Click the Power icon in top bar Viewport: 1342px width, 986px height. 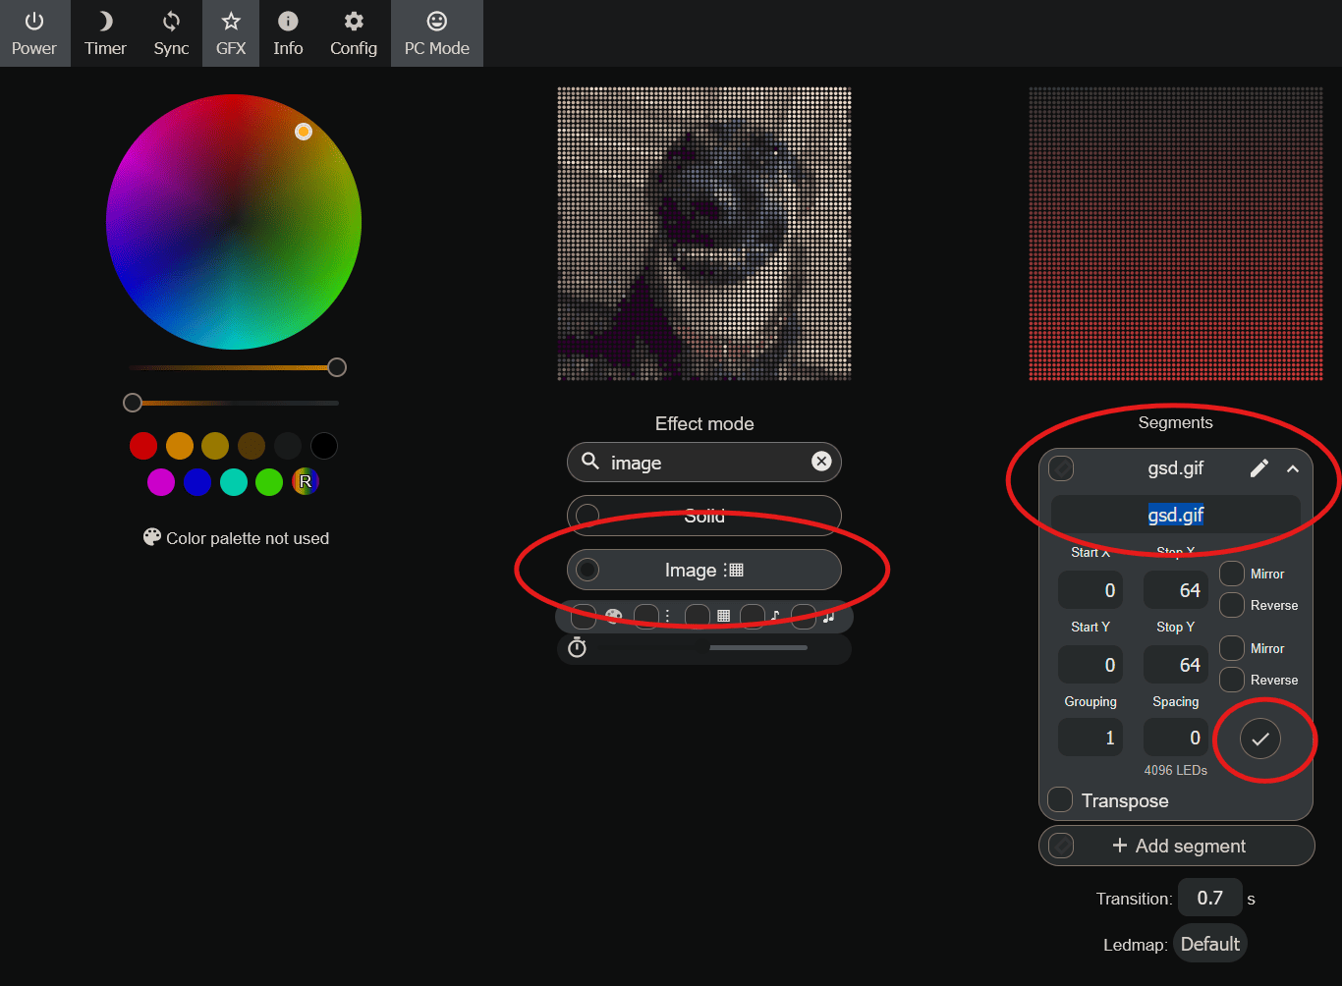34,22
